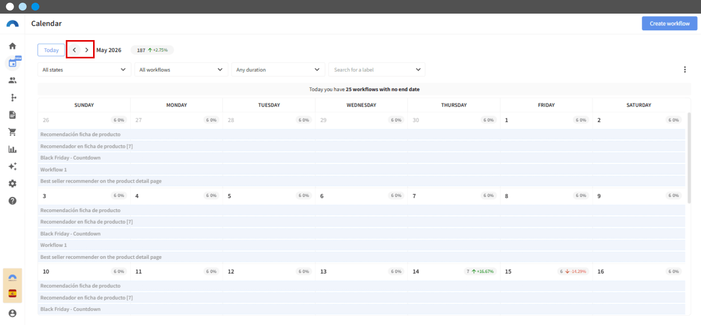The height and width of the screenshot is (325, 701).
Task: Open Workflow 1 in the week of May 3
Action: (361, 245)
